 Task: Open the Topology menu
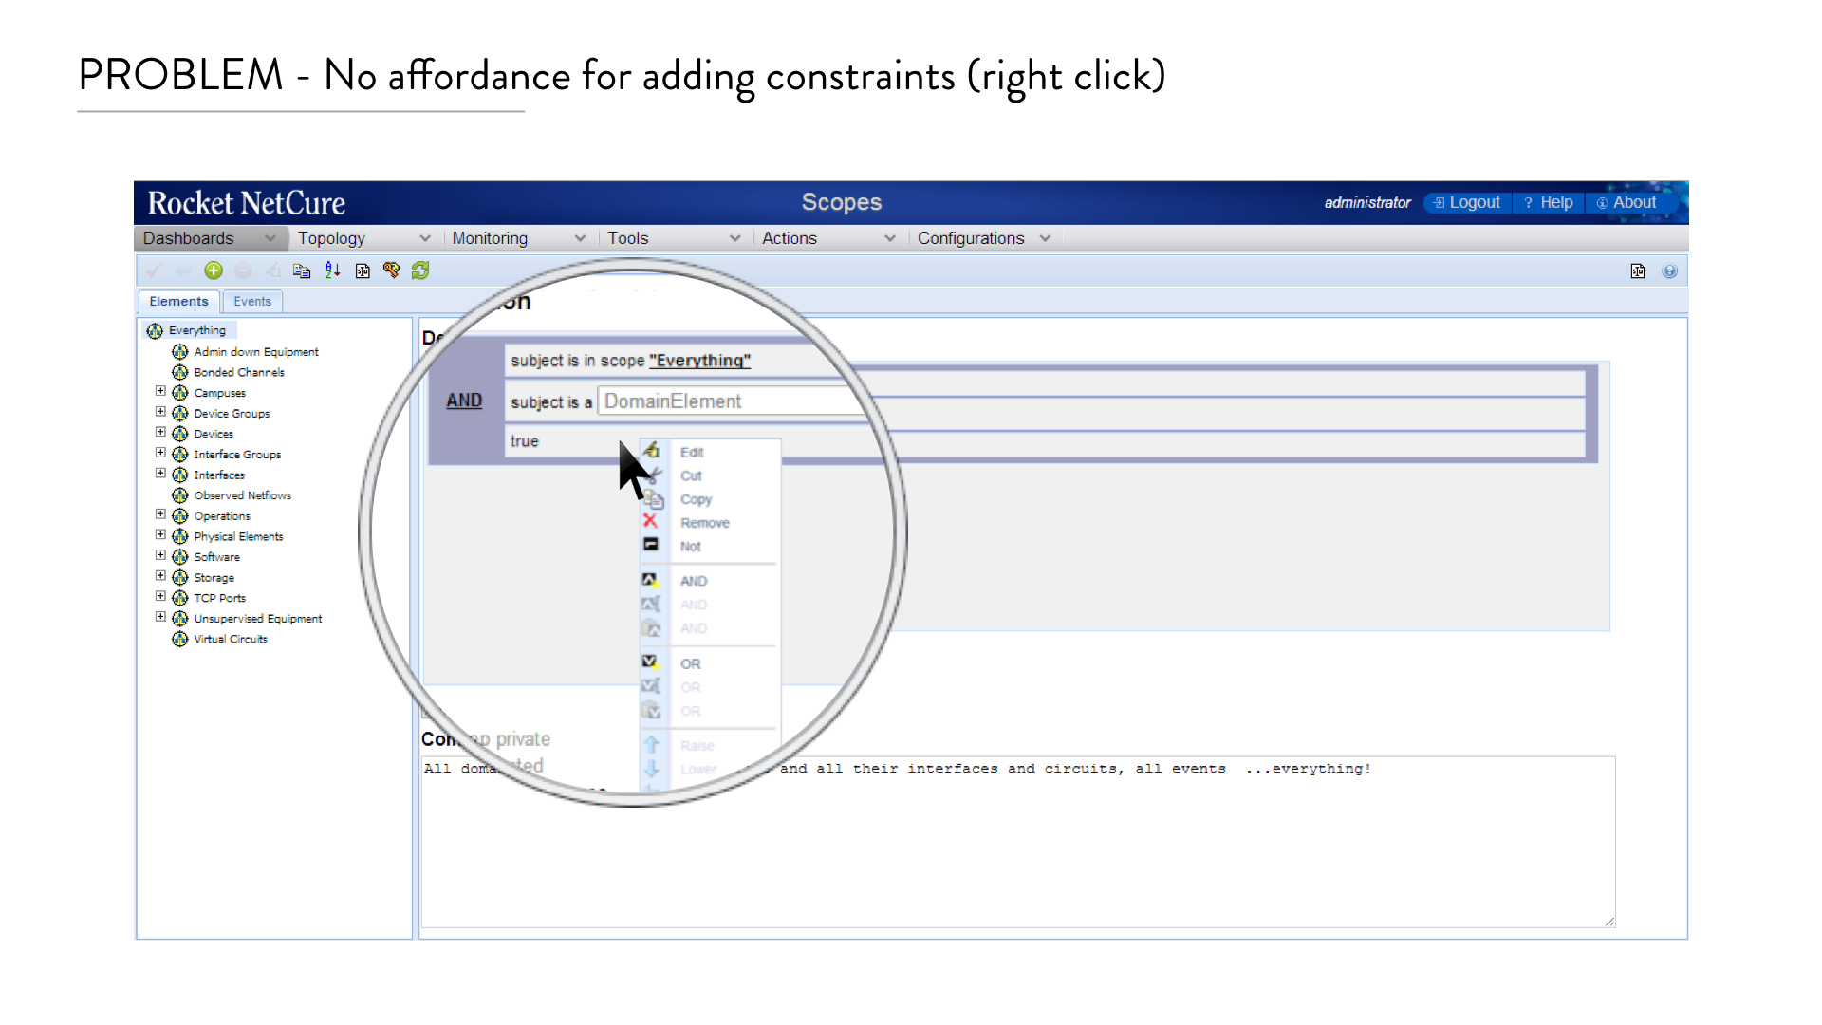364,238
